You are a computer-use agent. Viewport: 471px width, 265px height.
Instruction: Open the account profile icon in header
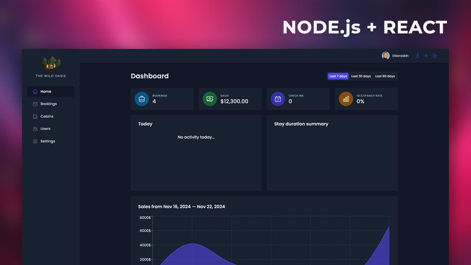coord(417,56)
